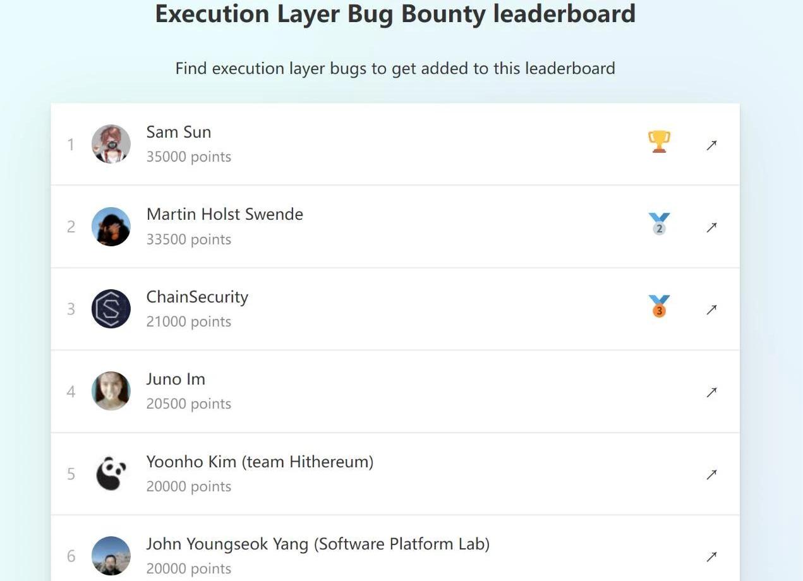803x581 pixels.
Task: Open the Martin Holst Swende name link
Action: point(225,214)
